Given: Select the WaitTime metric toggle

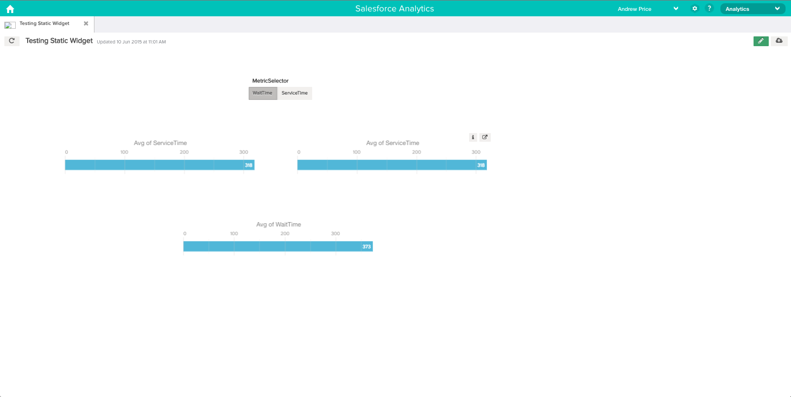Looking at the screenshot, I should click(x=263, y=93).
